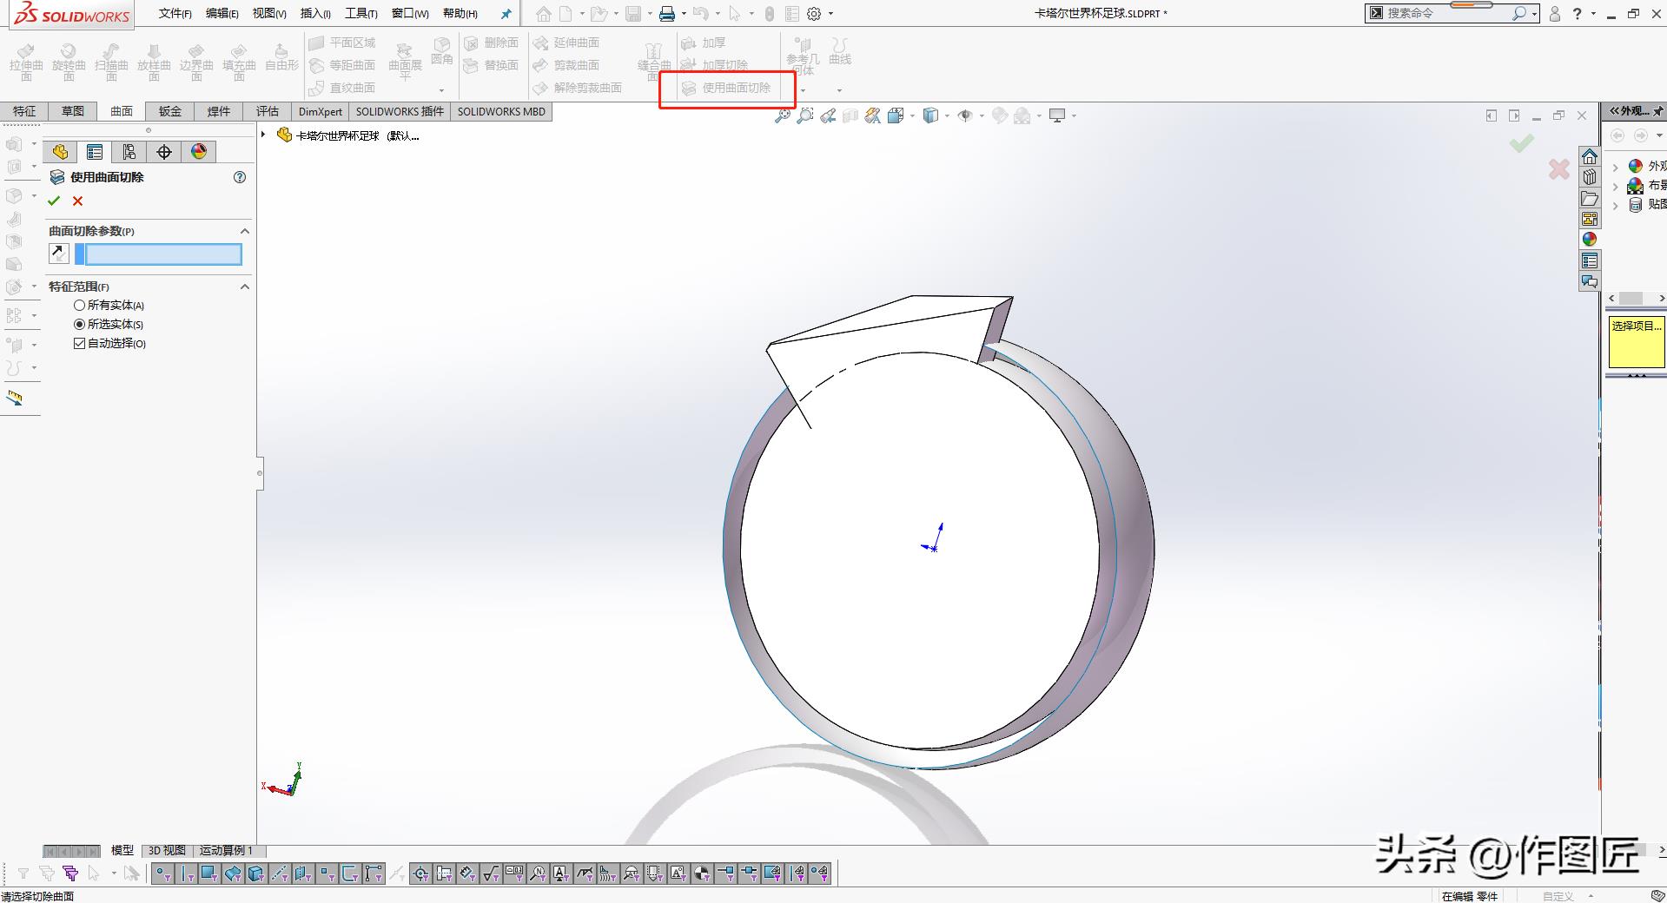This screenshot has height=903, width=1667.
Task: Open the help icon for surface cut
Action: [x=240, y=177]
